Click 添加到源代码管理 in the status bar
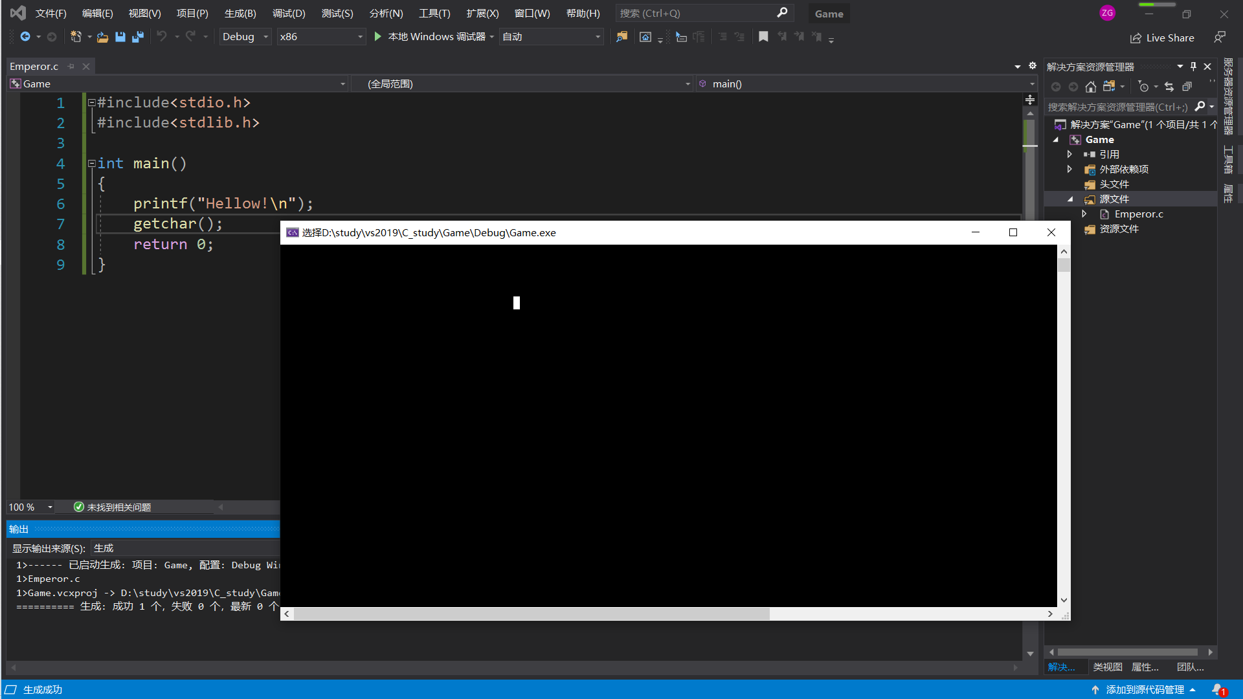Screen dimensions: 1243x699 click(1145, 690)
